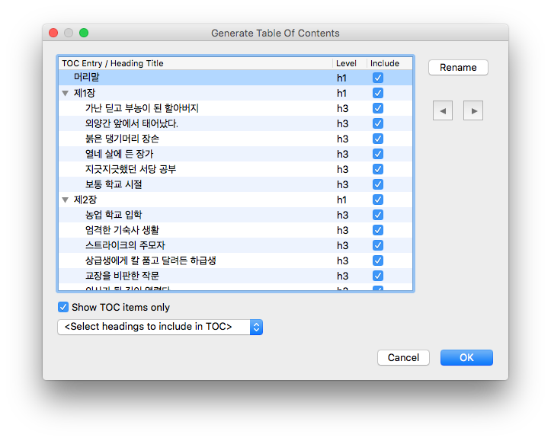Click the h3 level cell for 보통 학교 시절
Image resolution: width=551 pixels, height=441 pixels.
coord(343,184)
